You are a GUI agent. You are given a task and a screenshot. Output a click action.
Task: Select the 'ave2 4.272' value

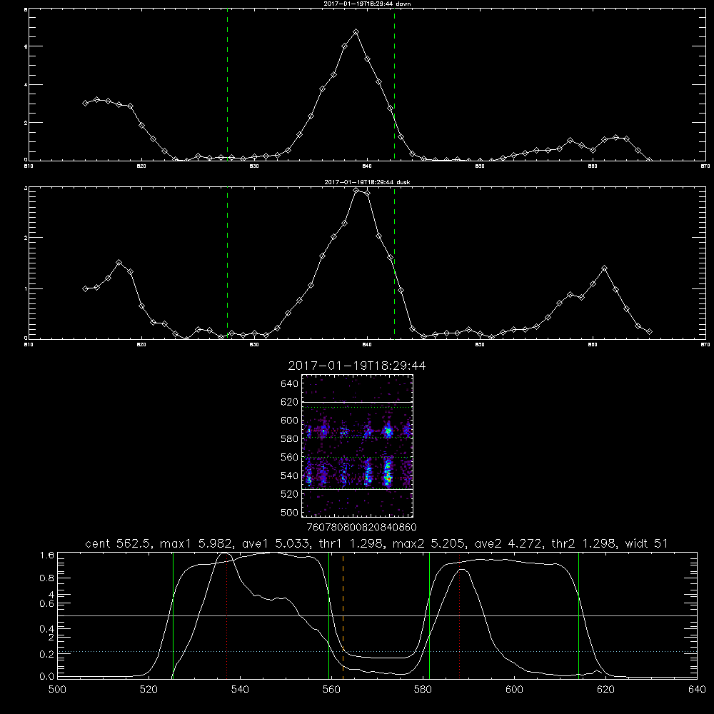point(508,543)
